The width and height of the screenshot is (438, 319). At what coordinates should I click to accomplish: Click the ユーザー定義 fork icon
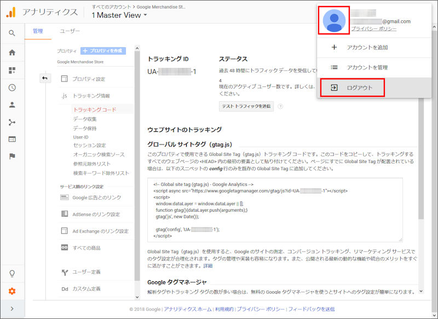pyautogui.click(x=65, y=272)
